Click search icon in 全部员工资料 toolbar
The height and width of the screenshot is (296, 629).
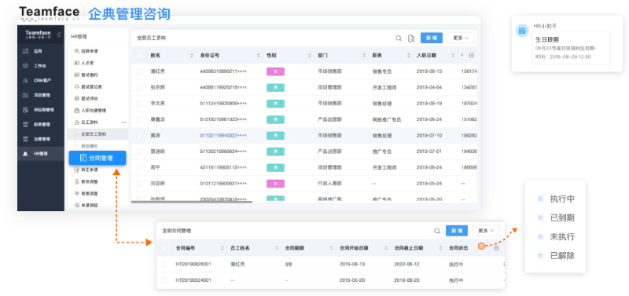399,38
